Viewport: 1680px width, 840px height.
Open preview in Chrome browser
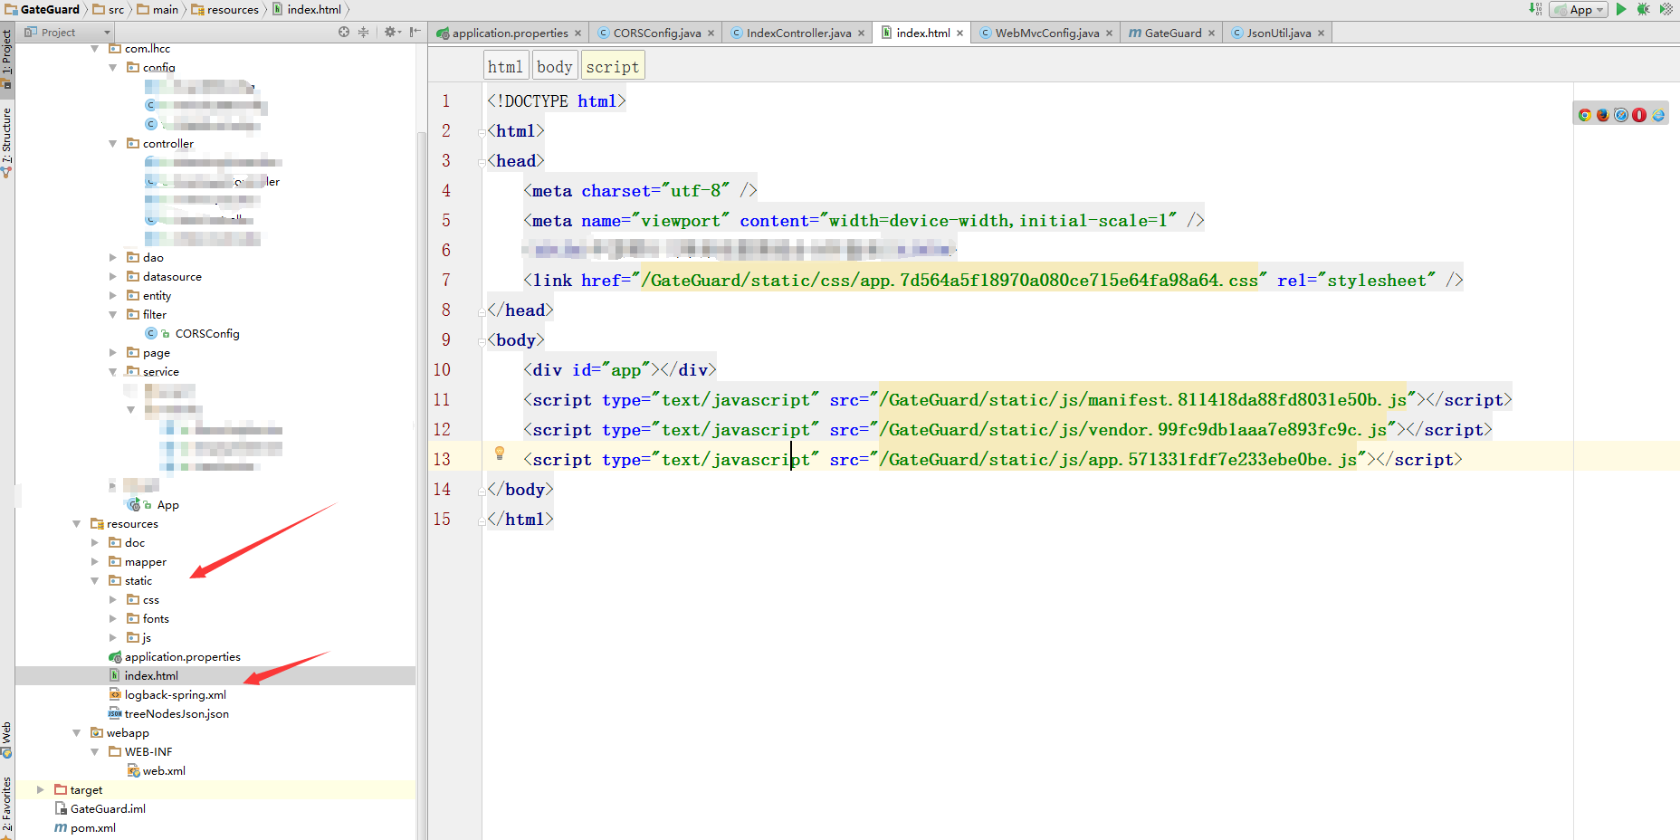click(x=1584, y=115)
